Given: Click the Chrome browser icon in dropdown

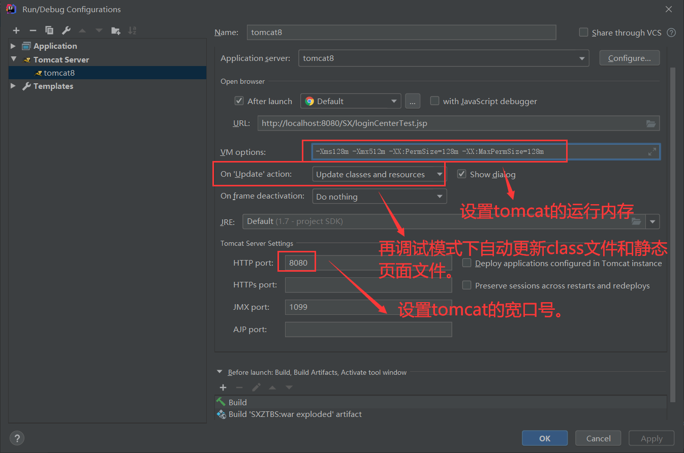Looking at the screenshot, I should tap(309, 101).
